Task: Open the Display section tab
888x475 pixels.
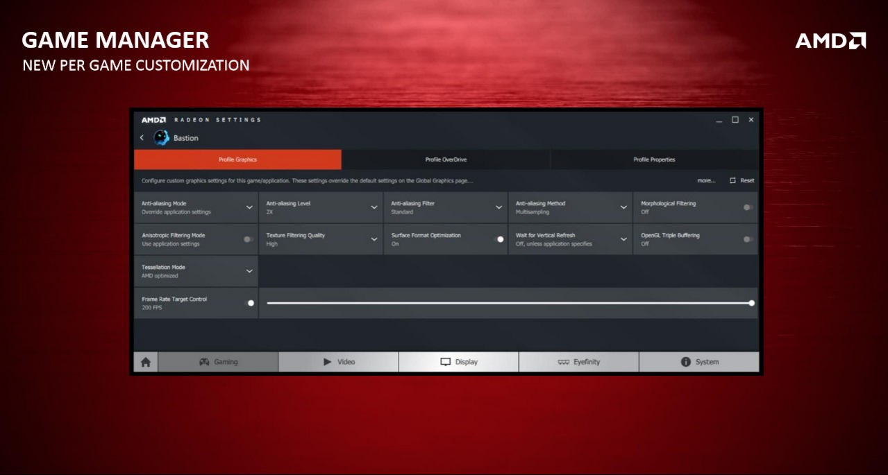Action: 458,362
